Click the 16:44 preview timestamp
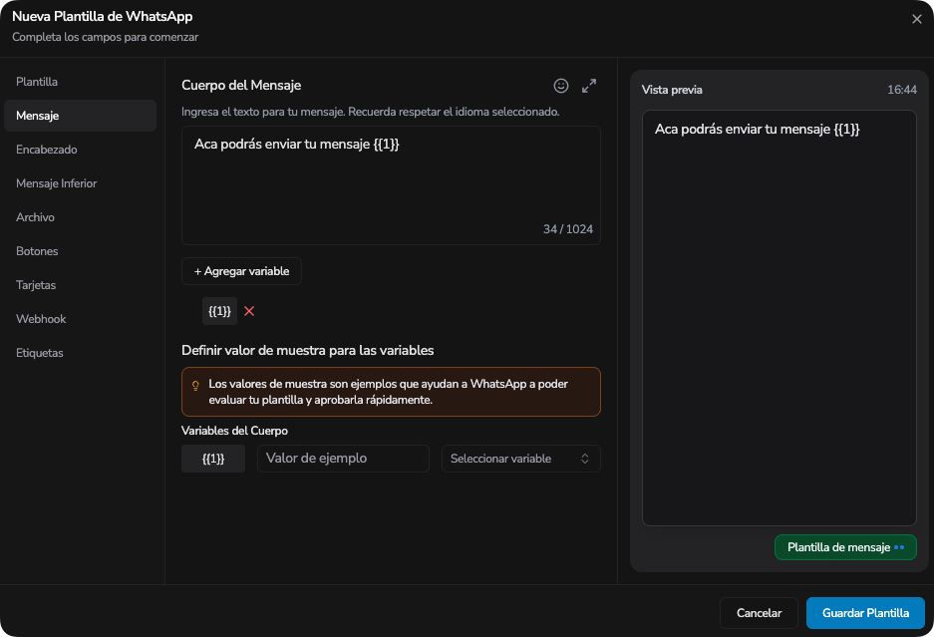 [902, 90]
